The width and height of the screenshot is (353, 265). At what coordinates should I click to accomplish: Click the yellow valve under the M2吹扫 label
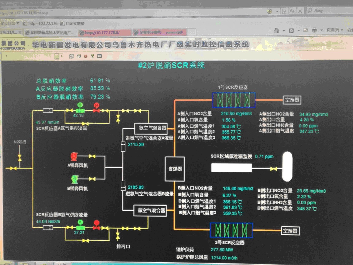pos(20,158)
